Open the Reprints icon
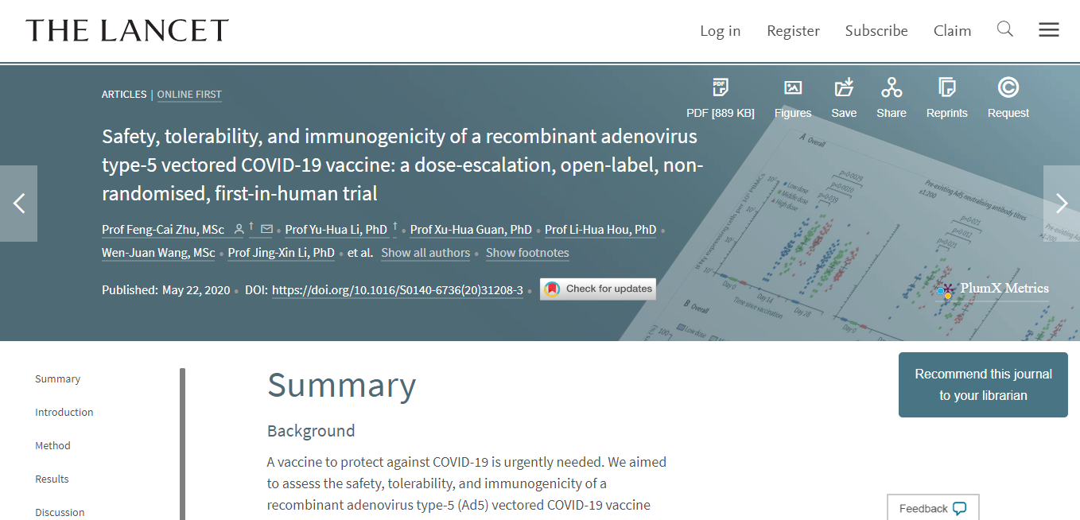 pos(946,88)
